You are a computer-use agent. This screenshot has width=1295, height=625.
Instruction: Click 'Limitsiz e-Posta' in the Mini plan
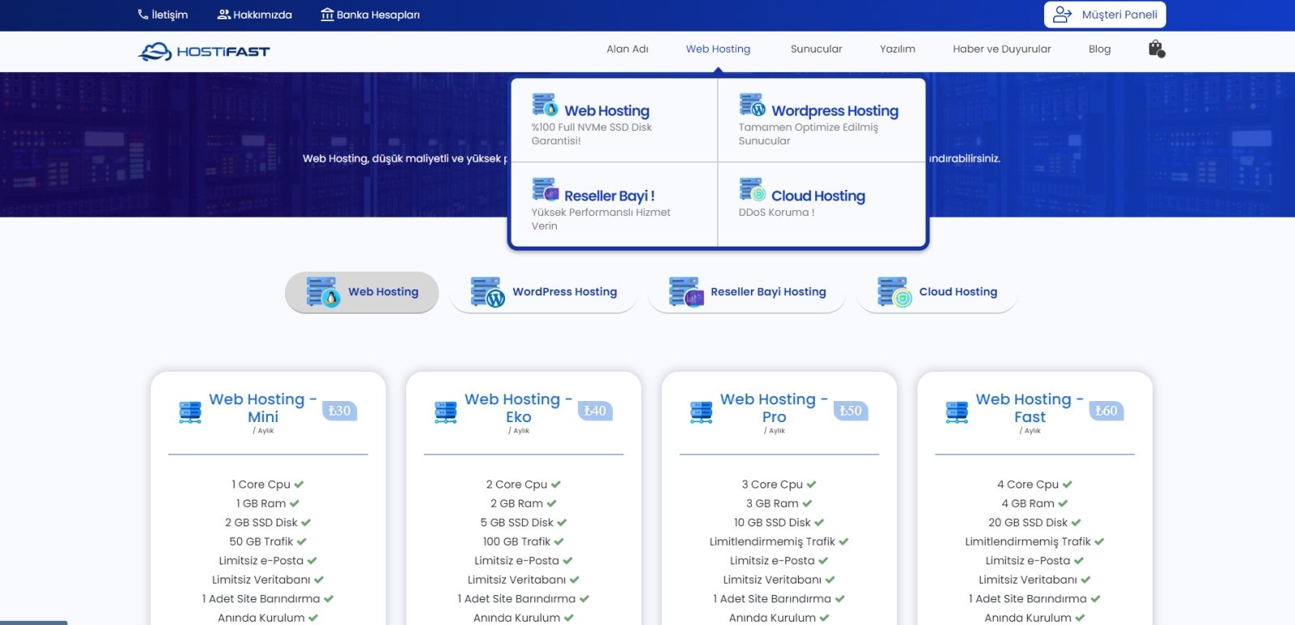261,560
